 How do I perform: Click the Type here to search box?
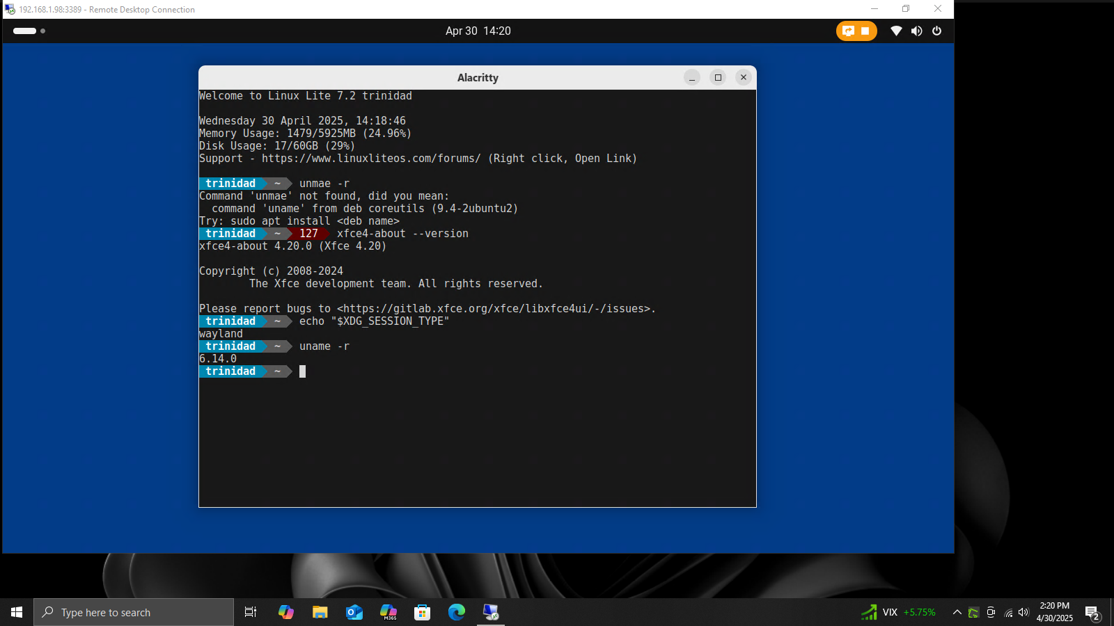click(134, 612)
